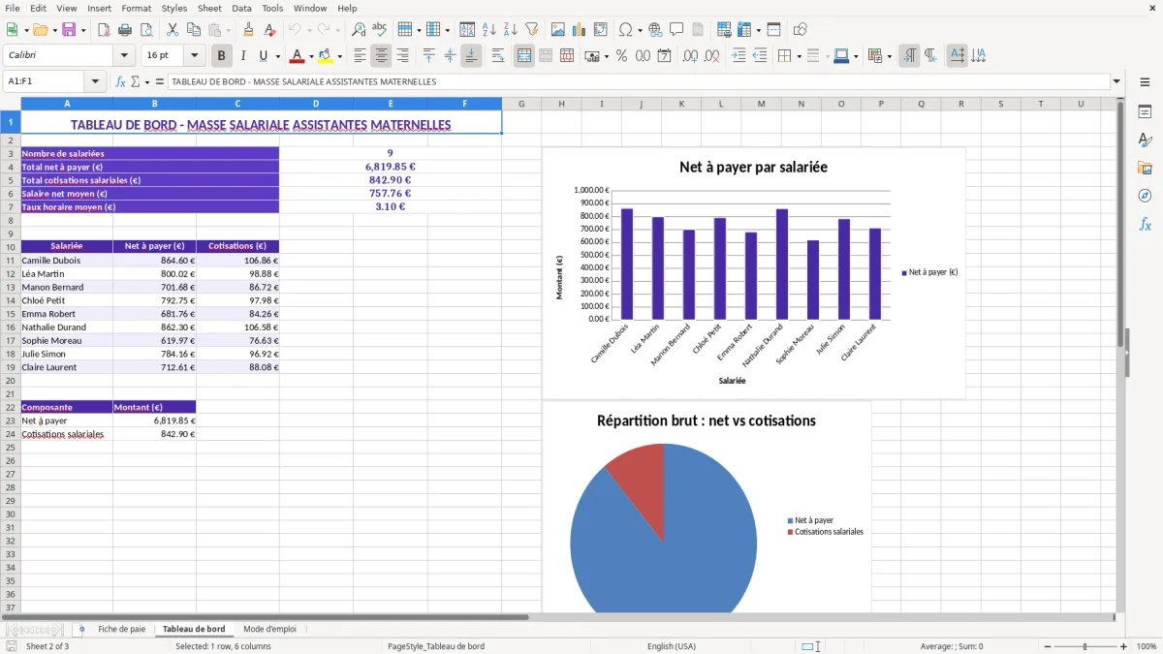This screenshot has width=1163, height=654.
Task: Click the yellow Background Color swatch
Action: [325, 56]
